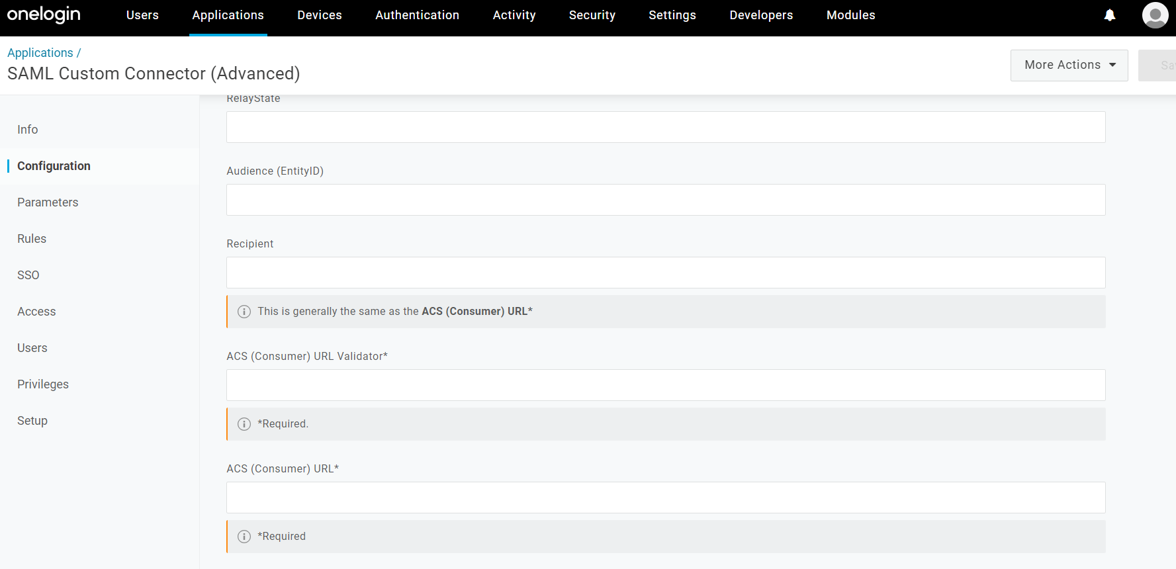This screenshot has height=569, width=1176.
Task: Open the Devices menu
Action: pyautogui.click(x=320, y=15)
